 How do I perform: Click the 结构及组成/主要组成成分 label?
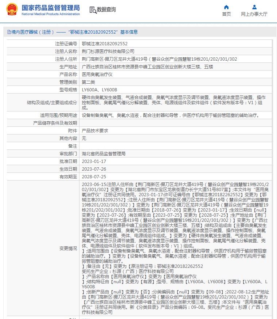[x=52, y=103]
